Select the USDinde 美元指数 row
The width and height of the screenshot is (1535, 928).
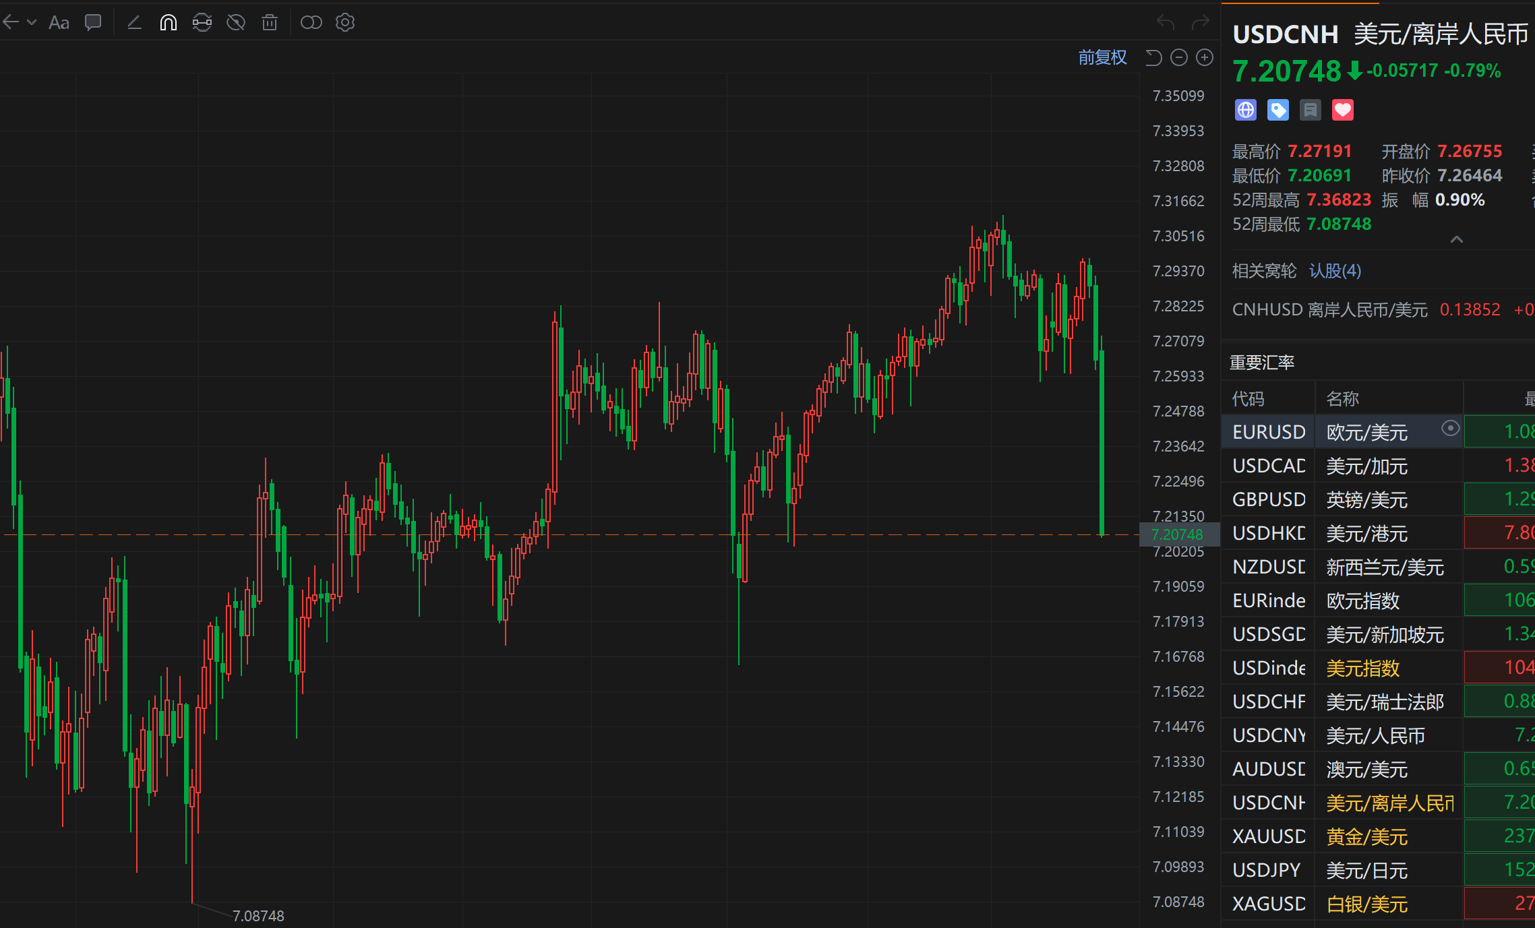pyautogui.click(x=1378, y=668)
